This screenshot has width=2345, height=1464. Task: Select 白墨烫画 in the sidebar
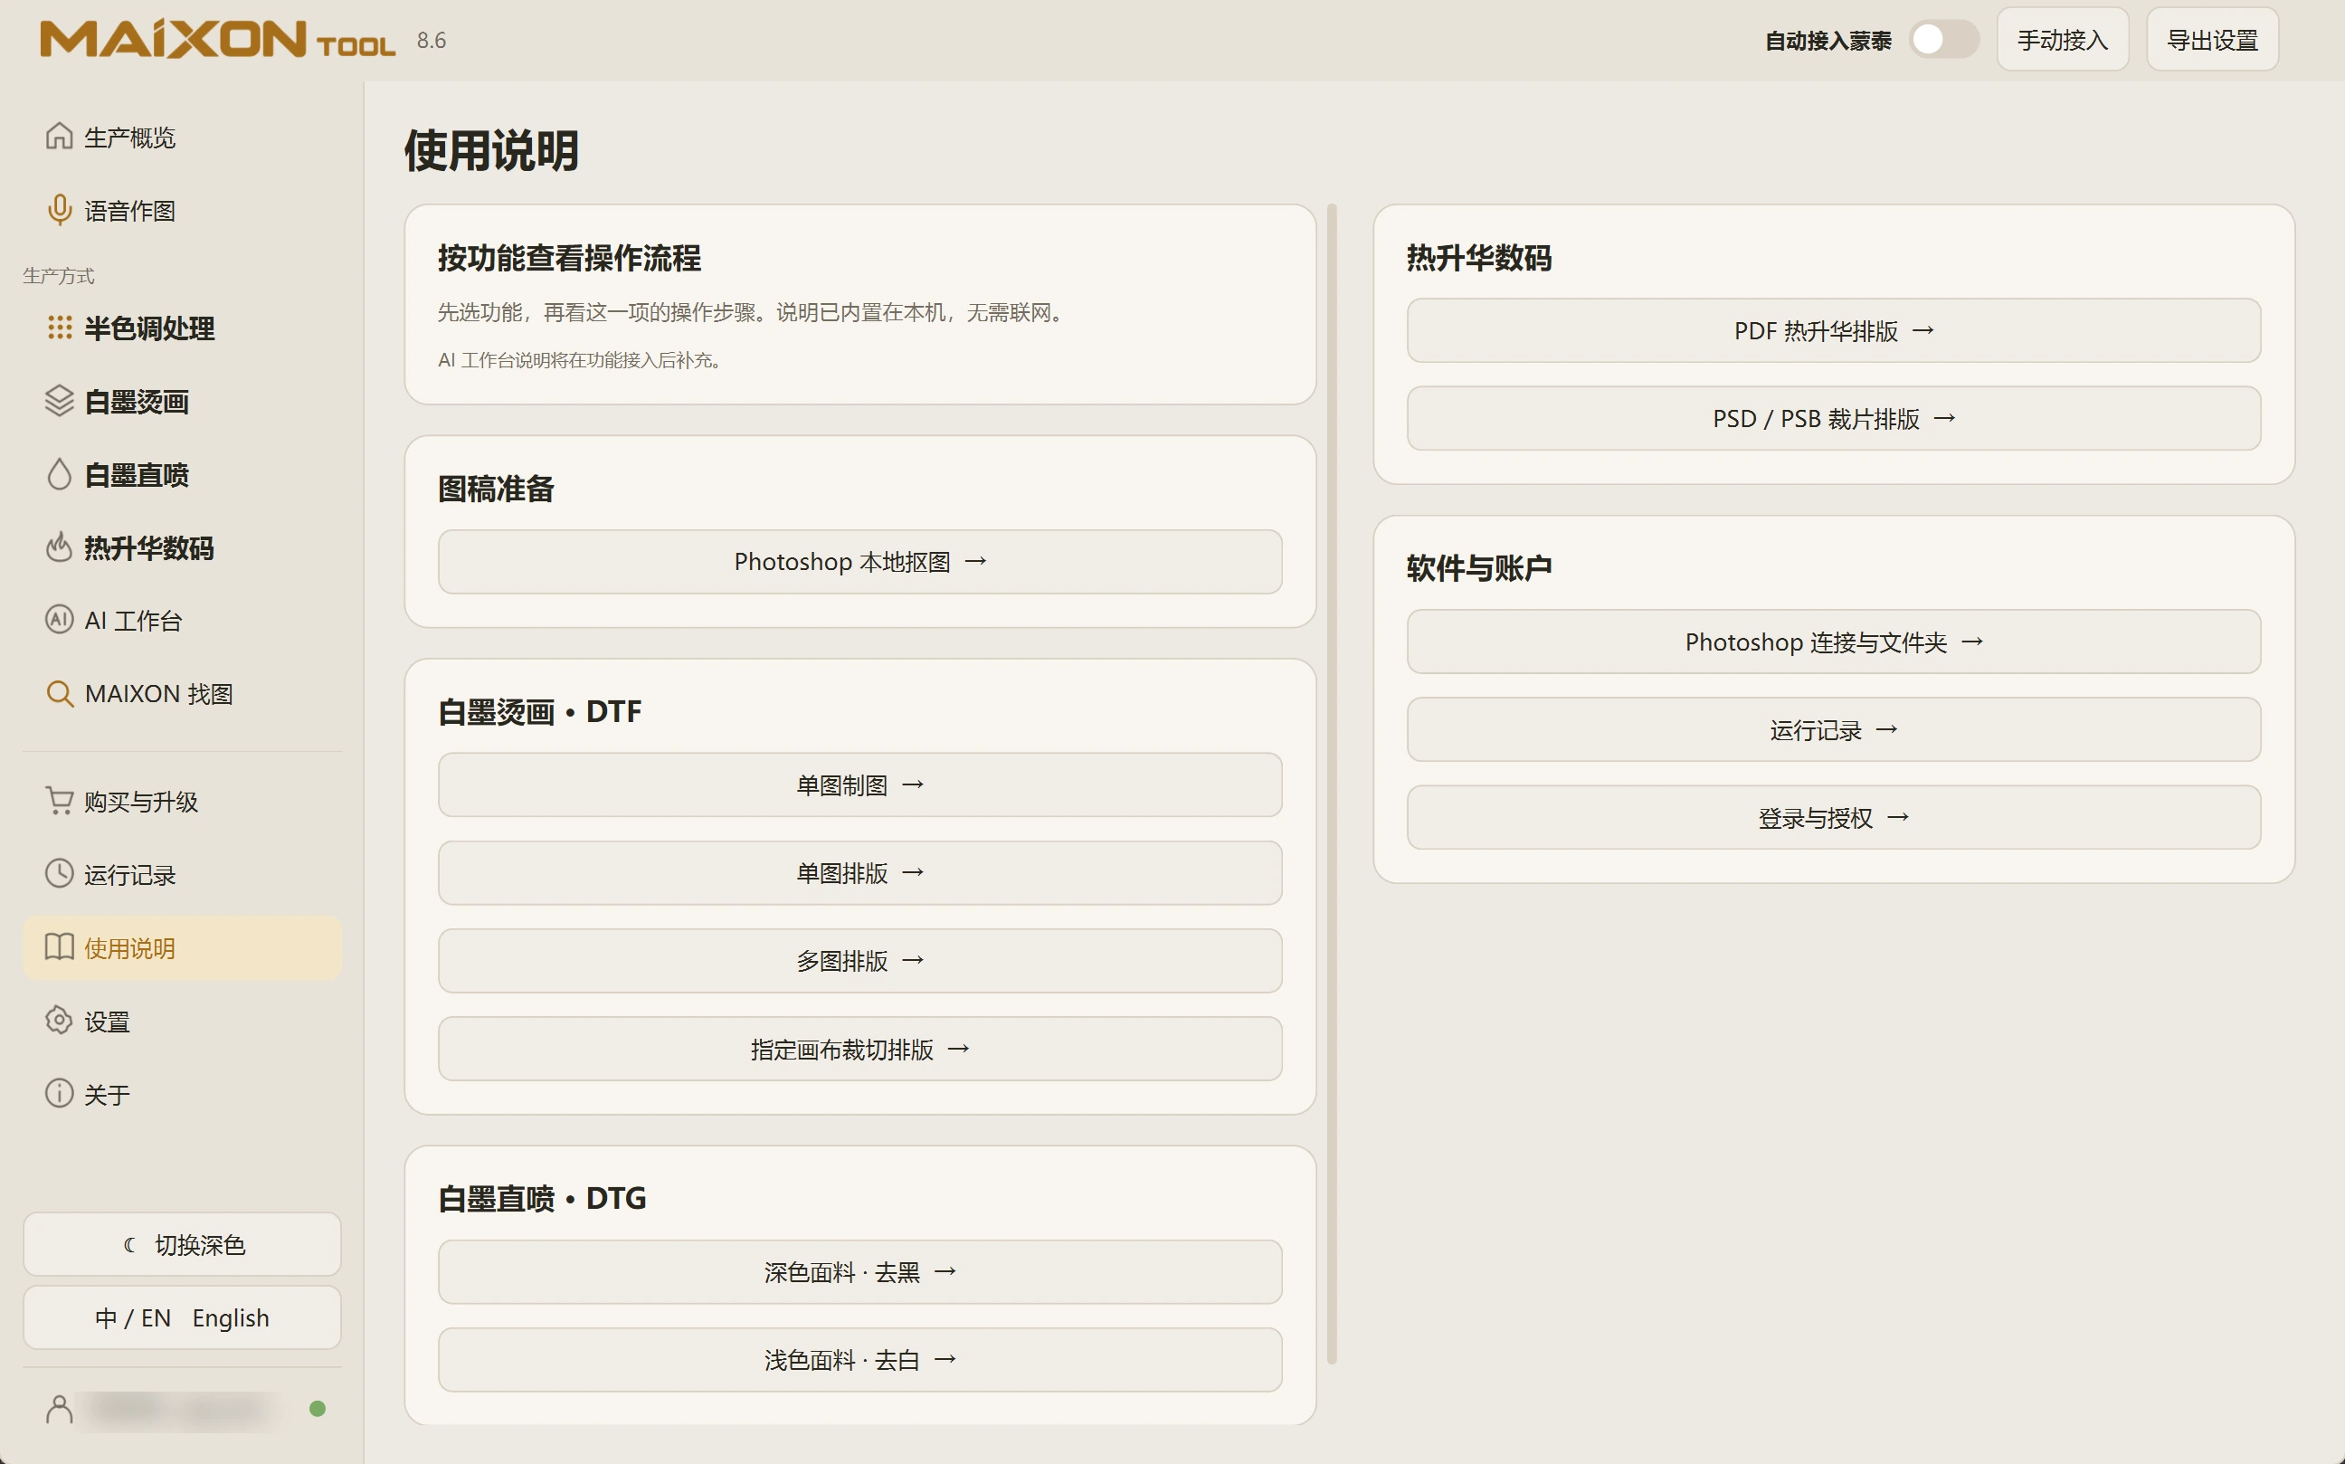(182, 401)
